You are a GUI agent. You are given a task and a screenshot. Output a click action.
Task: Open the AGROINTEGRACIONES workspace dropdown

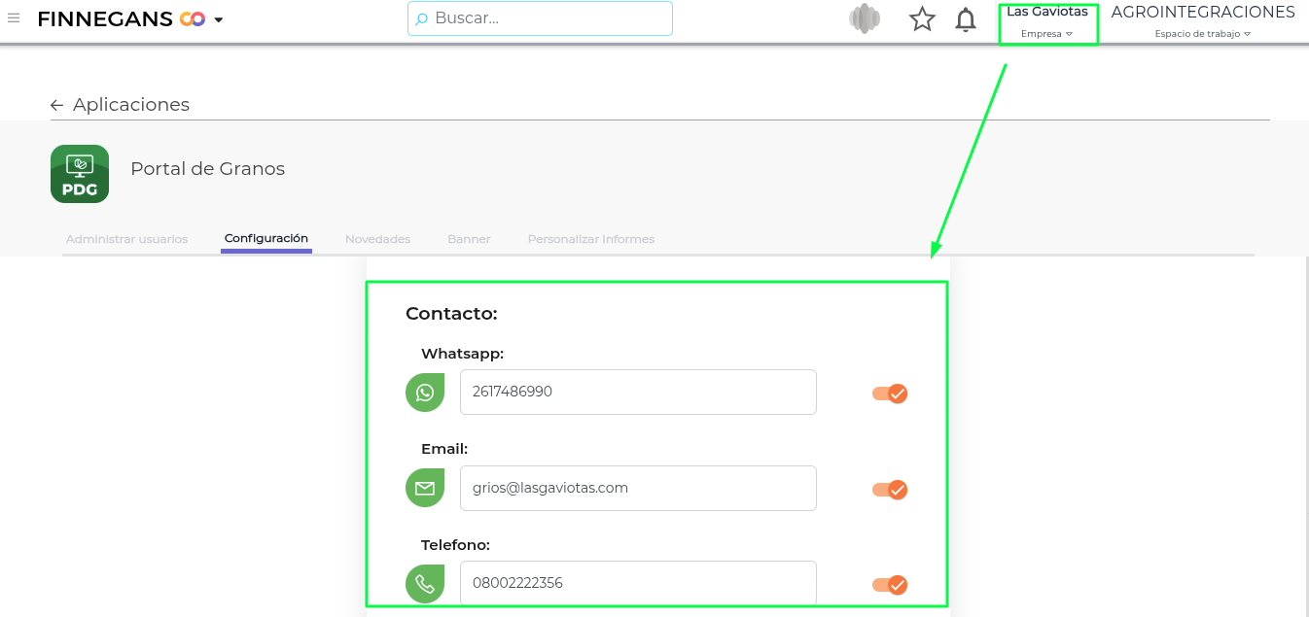pos(1203,22)
